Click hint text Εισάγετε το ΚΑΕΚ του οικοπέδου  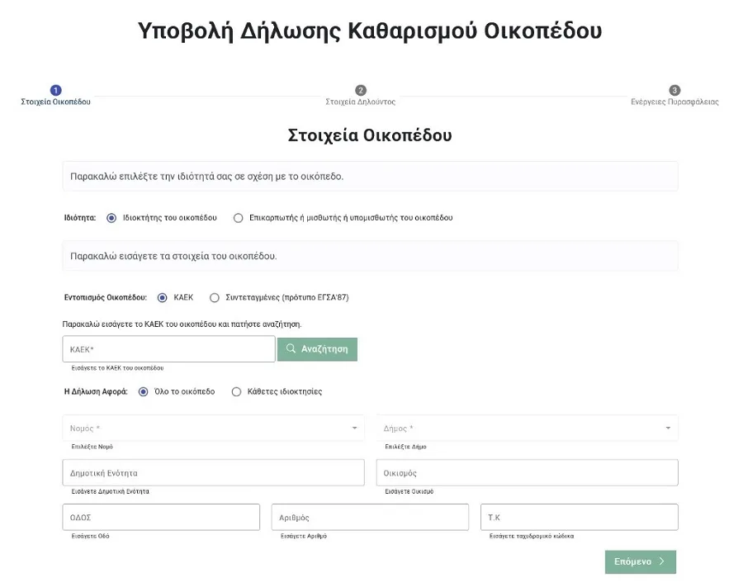[117, 368]
